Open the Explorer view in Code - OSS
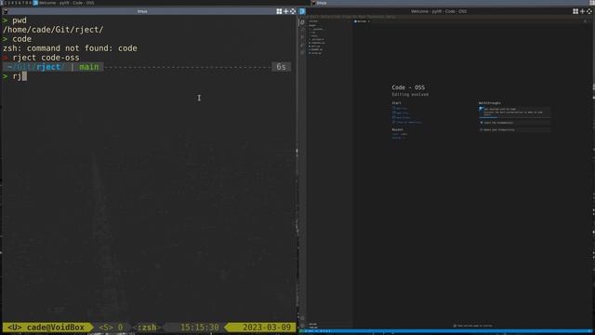This screenshot has height=335, width=595. (x=302, y=22)
